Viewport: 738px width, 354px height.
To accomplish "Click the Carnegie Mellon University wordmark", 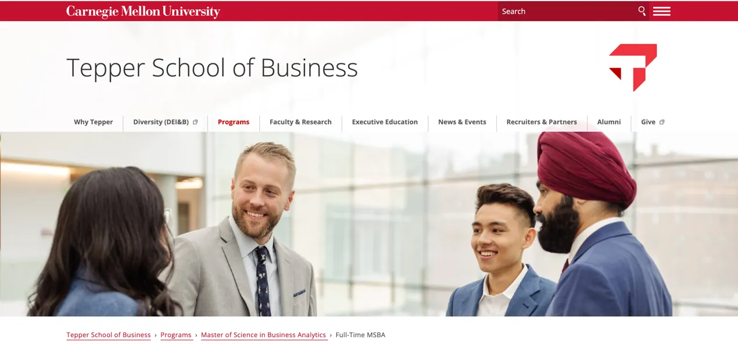I will (x=143, y=12).
